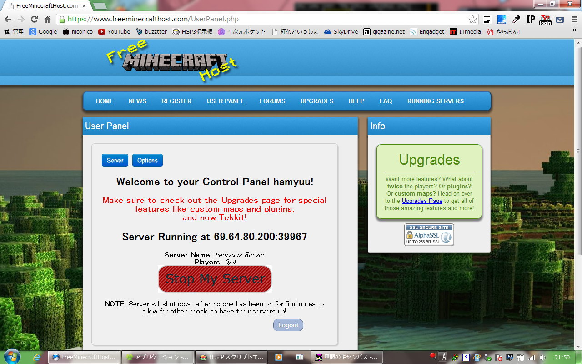582x364 pixels.
Task: Go to HOME in the site navigation
Action: click(x=105, y=101)
